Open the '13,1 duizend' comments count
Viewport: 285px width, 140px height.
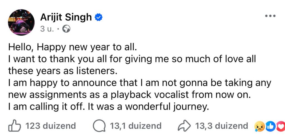[x=136, y=126]
